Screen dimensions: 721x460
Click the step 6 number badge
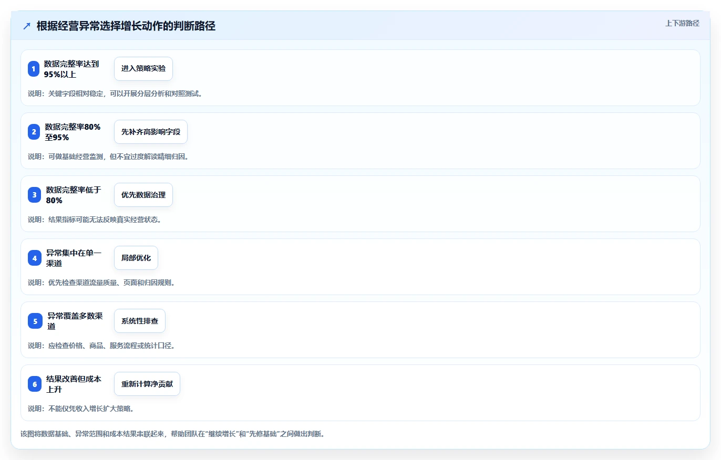coord(34,384)
